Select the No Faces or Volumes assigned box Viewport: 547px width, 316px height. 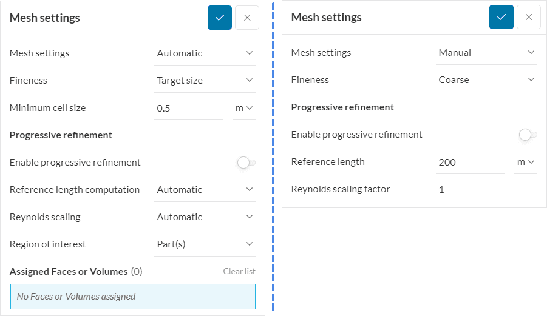tap(132, 297)
